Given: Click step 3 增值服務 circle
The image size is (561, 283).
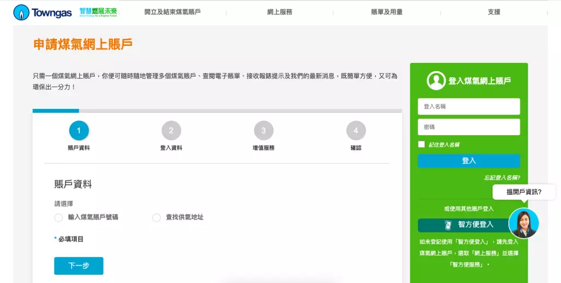Looking at the screenshot, I should point(264,131).
